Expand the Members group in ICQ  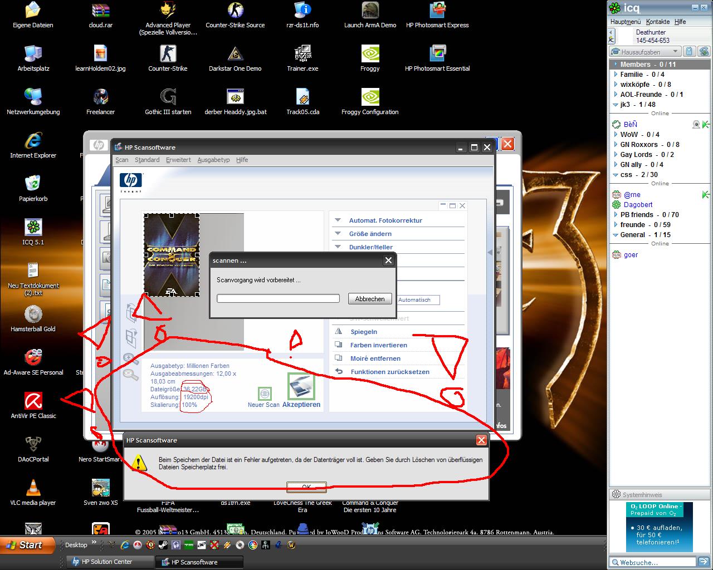[x=616, y=65]
